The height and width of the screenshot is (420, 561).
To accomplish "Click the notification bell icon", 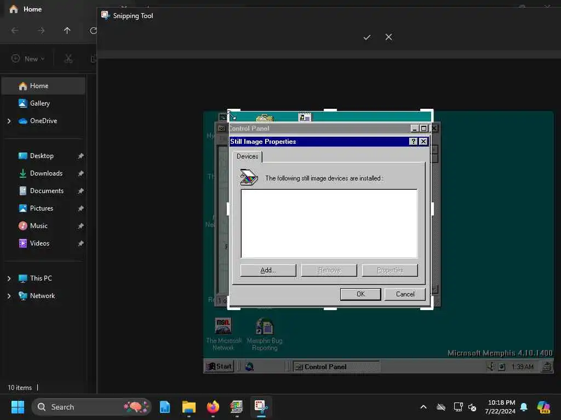I will tap(524, 407).
